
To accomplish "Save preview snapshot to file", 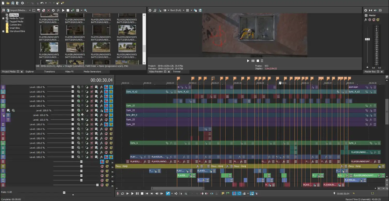I will [x=200, y=10].
